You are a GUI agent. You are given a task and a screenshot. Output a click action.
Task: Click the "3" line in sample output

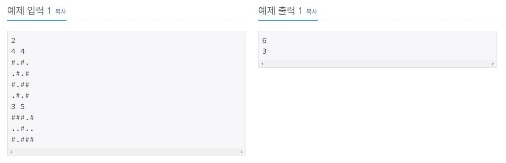coord(265,51)
